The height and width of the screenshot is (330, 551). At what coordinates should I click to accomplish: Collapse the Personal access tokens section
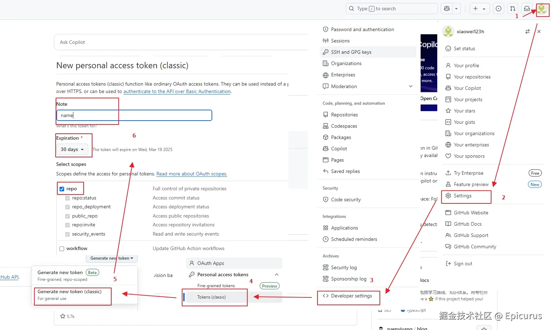277,274
